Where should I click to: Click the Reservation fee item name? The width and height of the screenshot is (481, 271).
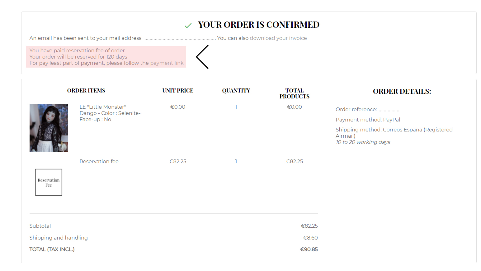pyautogui.click(x=99, y=161)
